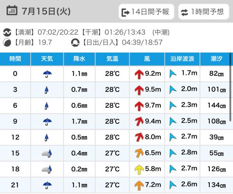Click the blue wave direction arrow at 9時

click(x=173, y=121)
